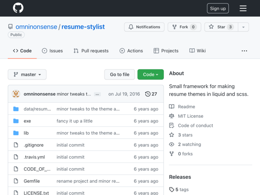Click the .gitignore file icon
This screenshot has width=260, height=195.
[16, 145]
